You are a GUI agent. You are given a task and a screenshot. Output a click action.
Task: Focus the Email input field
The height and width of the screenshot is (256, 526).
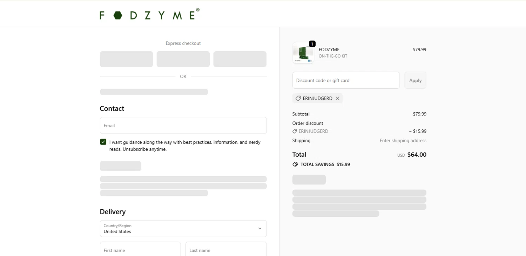coord(183,126)
